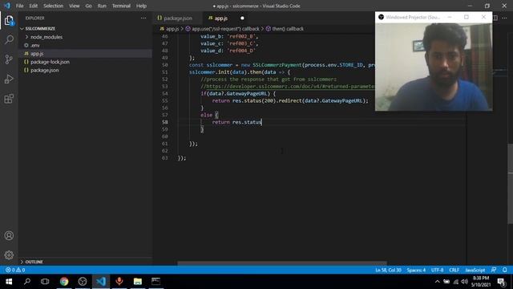
Task: Open the terminal app on taskbar
Action: pos(156,282)
